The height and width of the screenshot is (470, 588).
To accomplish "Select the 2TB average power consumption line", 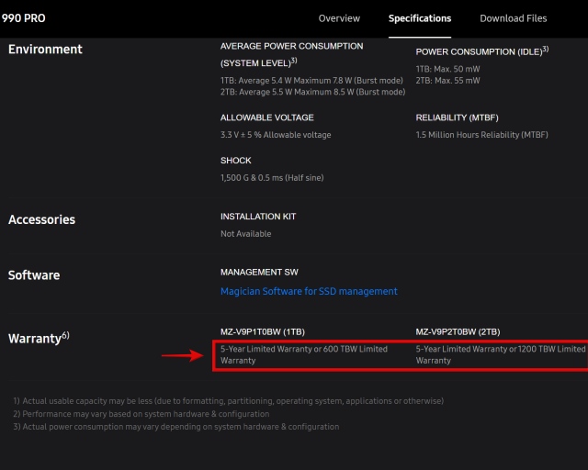I will point(312,92).
